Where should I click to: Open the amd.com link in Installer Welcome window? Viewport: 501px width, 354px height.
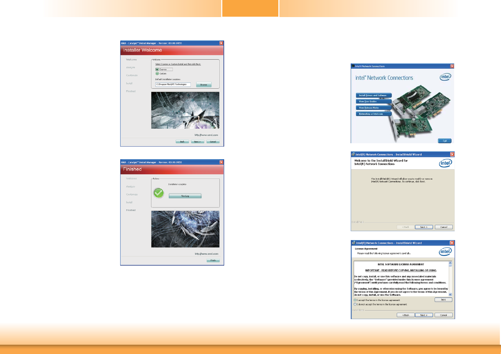pos(206,135)
